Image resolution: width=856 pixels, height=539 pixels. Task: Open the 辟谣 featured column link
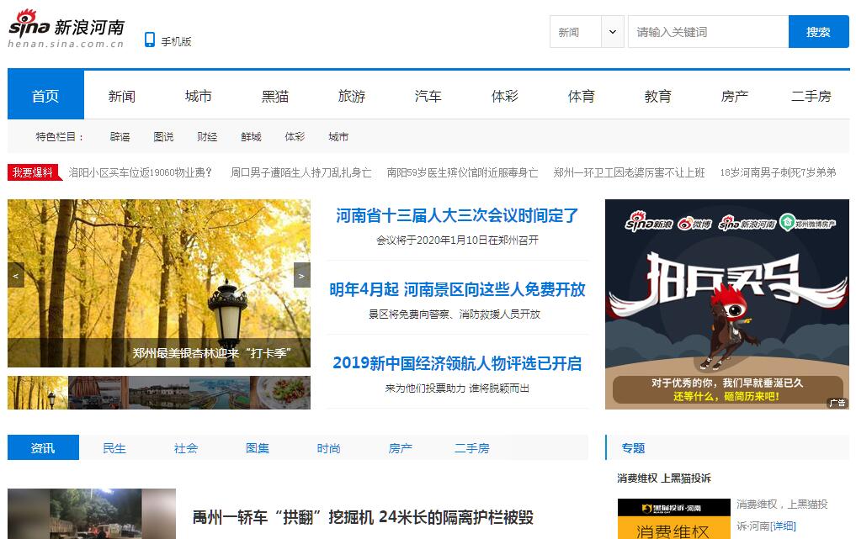[x=120, y=137]
